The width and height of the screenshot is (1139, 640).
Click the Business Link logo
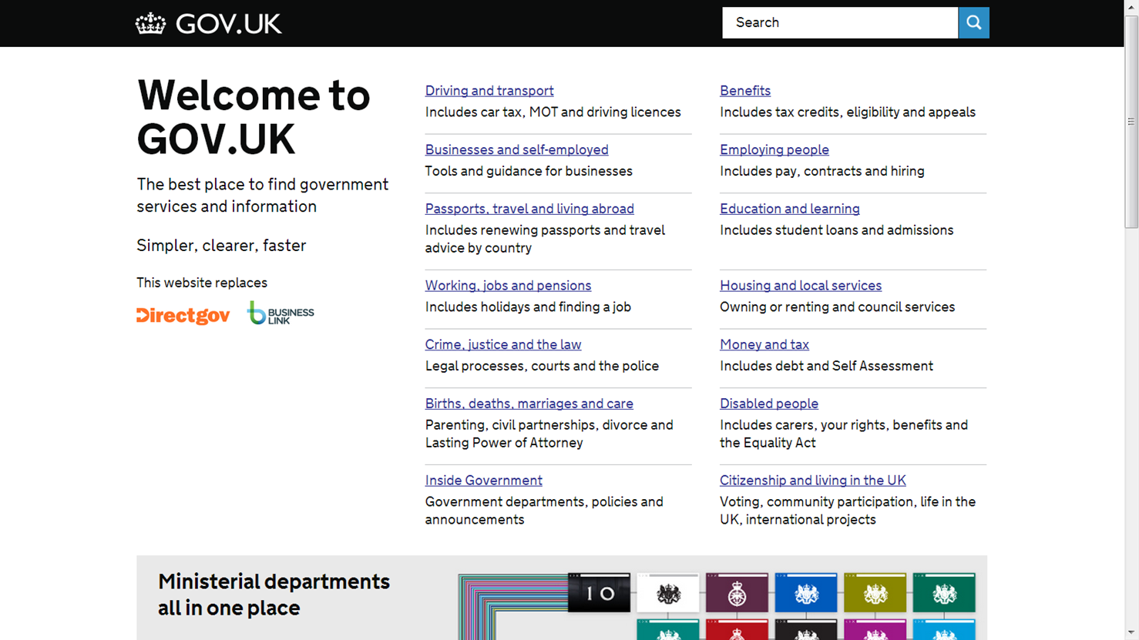281,313
